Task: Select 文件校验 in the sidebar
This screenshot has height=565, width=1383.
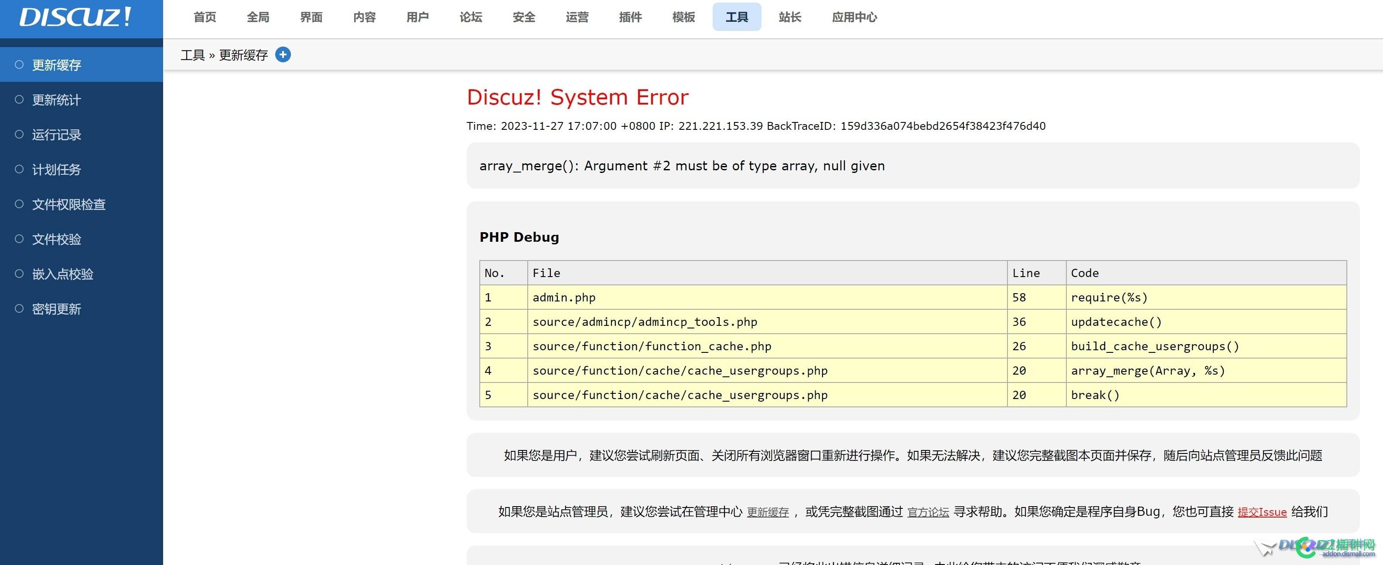Action: pyautogui.click(x=82, y=239)
